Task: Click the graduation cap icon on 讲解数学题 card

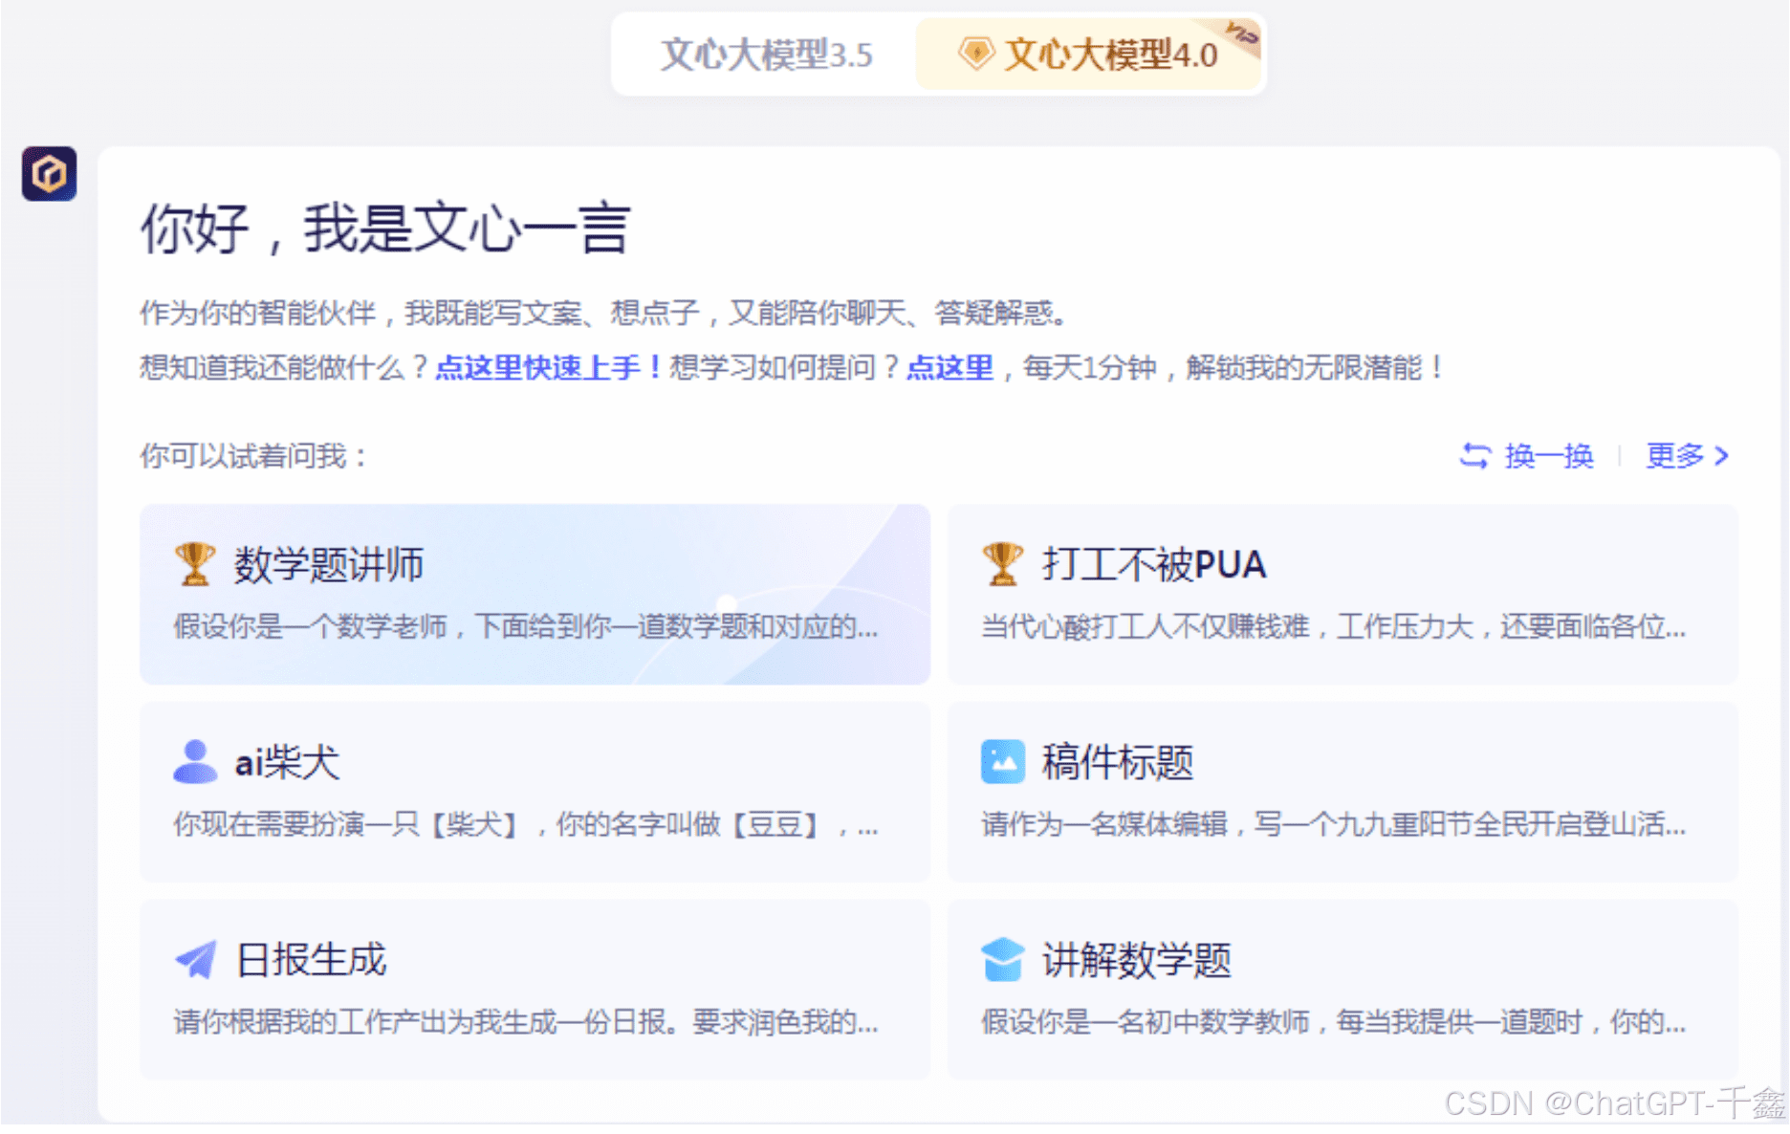Action: pos(1003,959)
